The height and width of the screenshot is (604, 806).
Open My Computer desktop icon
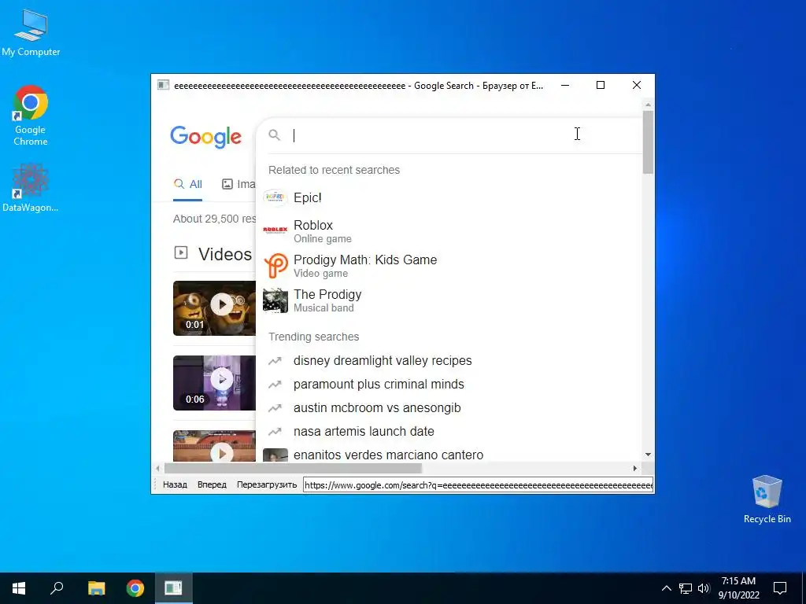[31, 31]
